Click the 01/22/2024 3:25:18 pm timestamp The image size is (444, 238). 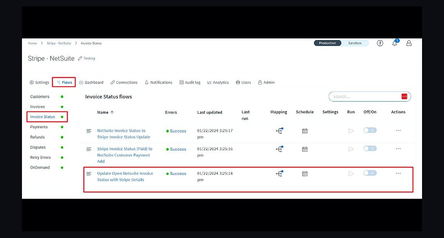coord(215,176)
